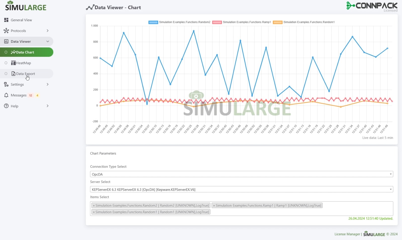Click the HeatMap table icon
Viewport: 402px width, 240px height.
click(x=13, y=63)
